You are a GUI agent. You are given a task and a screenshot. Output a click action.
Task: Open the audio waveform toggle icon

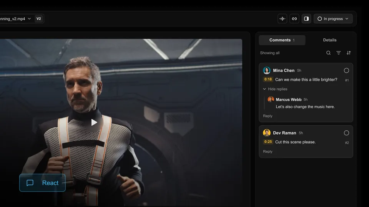click(x=282, y=19)
